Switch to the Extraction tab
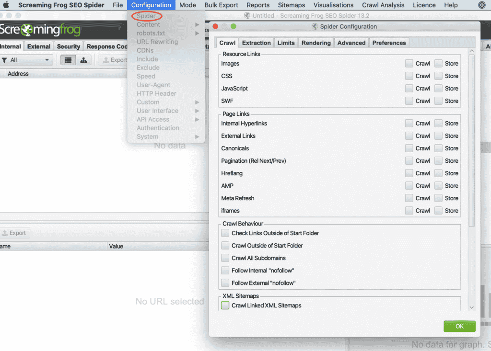 point(256,43)
